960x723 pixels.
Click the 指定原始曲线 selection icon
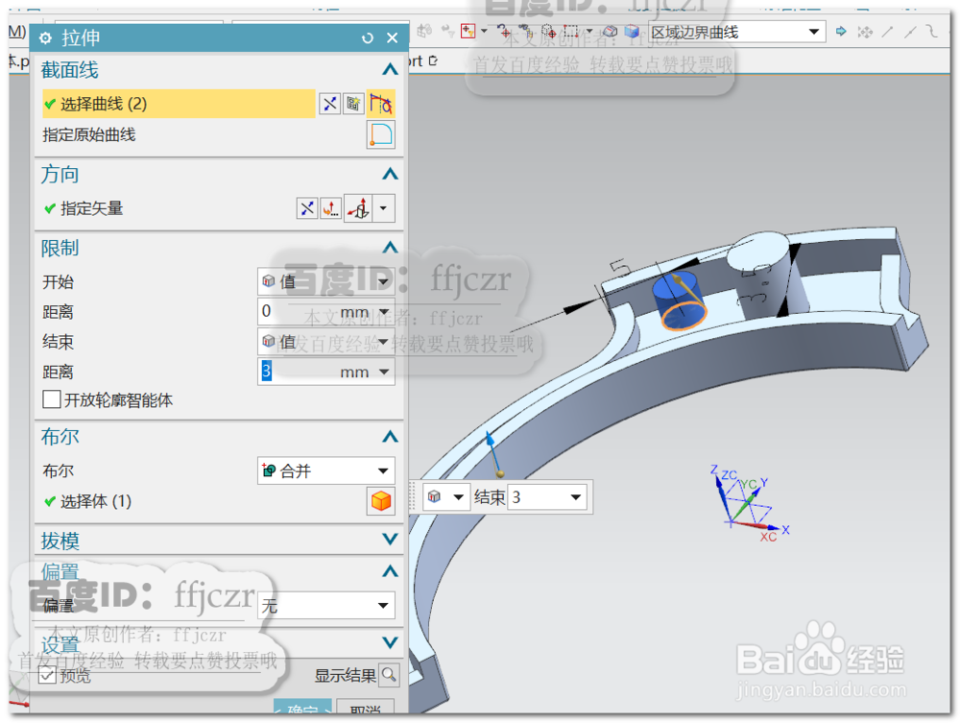[x=380, y=134]
